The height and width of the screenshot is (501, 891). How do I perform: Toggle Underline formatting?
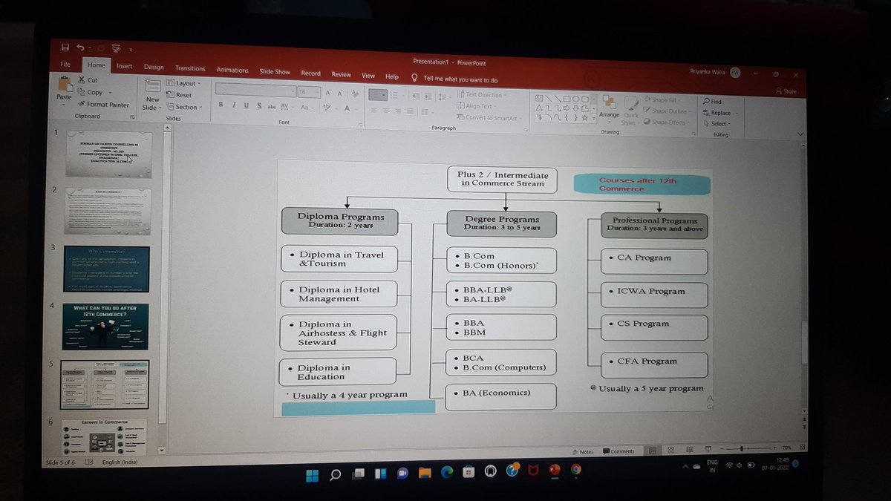click(x=246, y=106)
